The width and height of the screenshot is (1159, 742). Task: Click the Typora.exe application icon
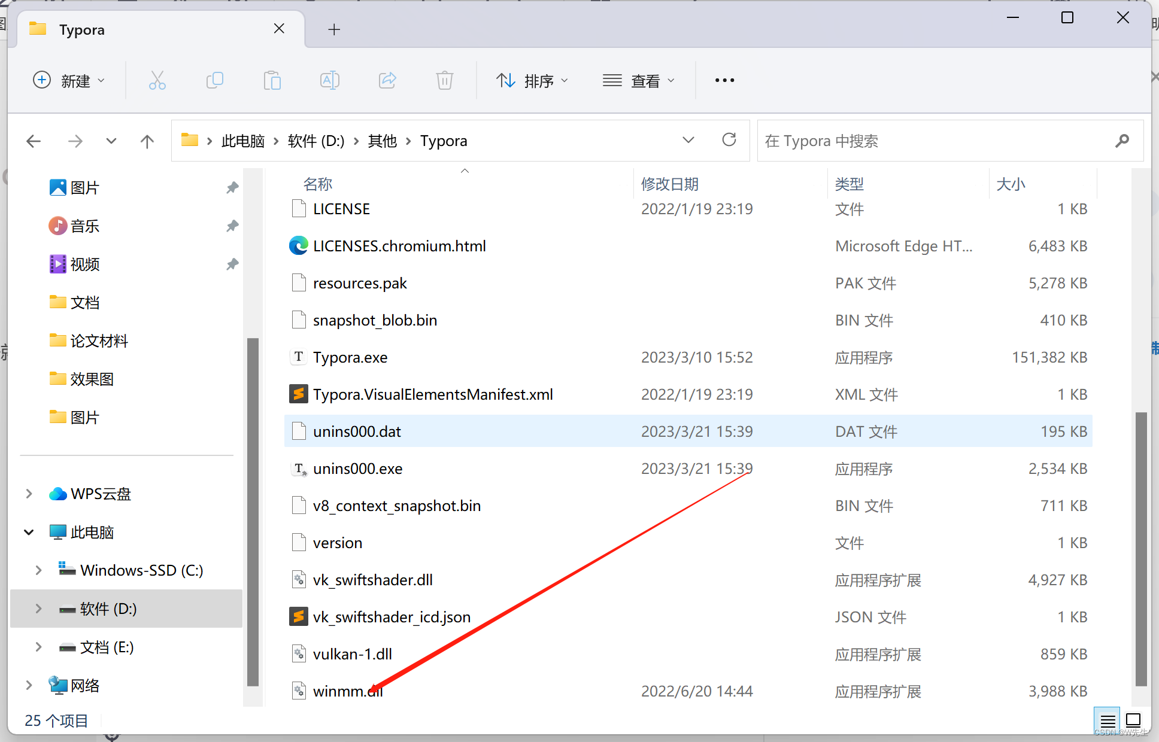point(298,357)
